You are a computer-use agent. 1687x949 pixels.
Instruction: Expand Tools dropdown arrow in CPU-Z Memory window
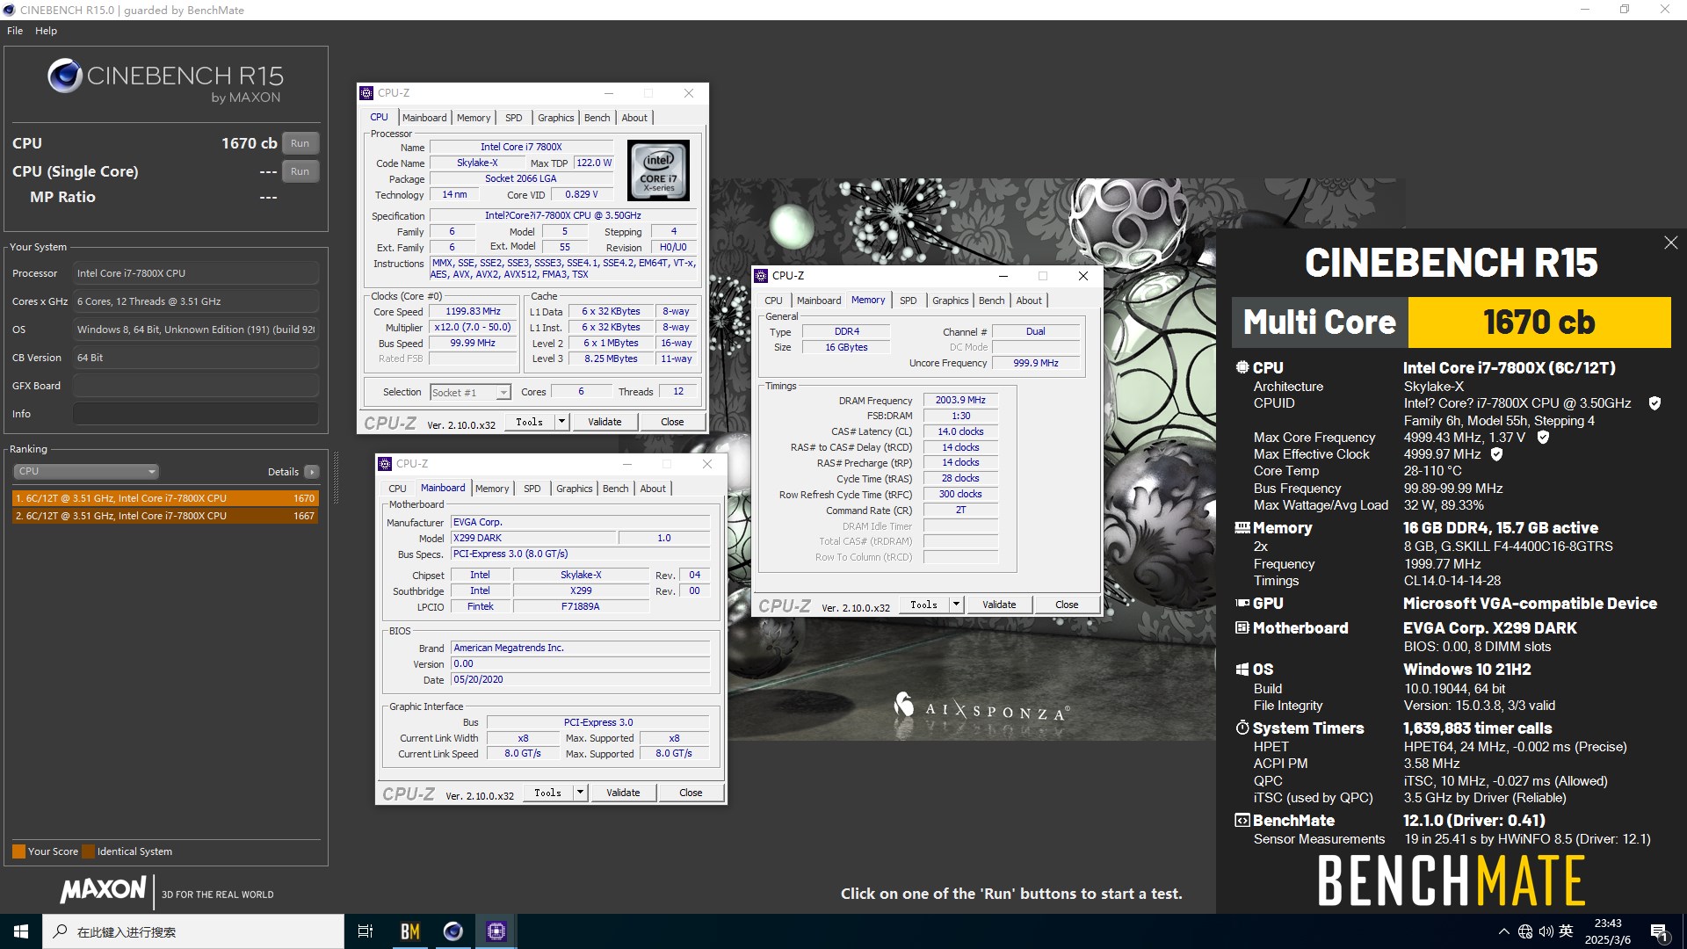click(956, 605)
